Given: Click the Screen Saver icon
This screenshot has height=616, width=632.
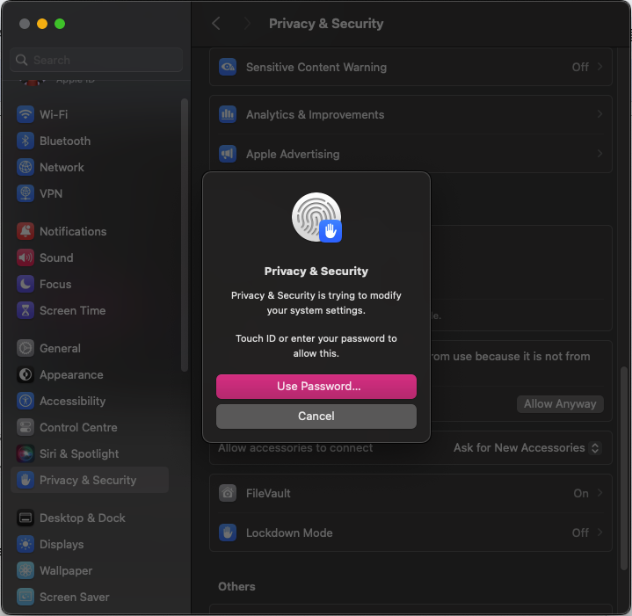Looking at the screenshot, I should [x=25, y=597].
